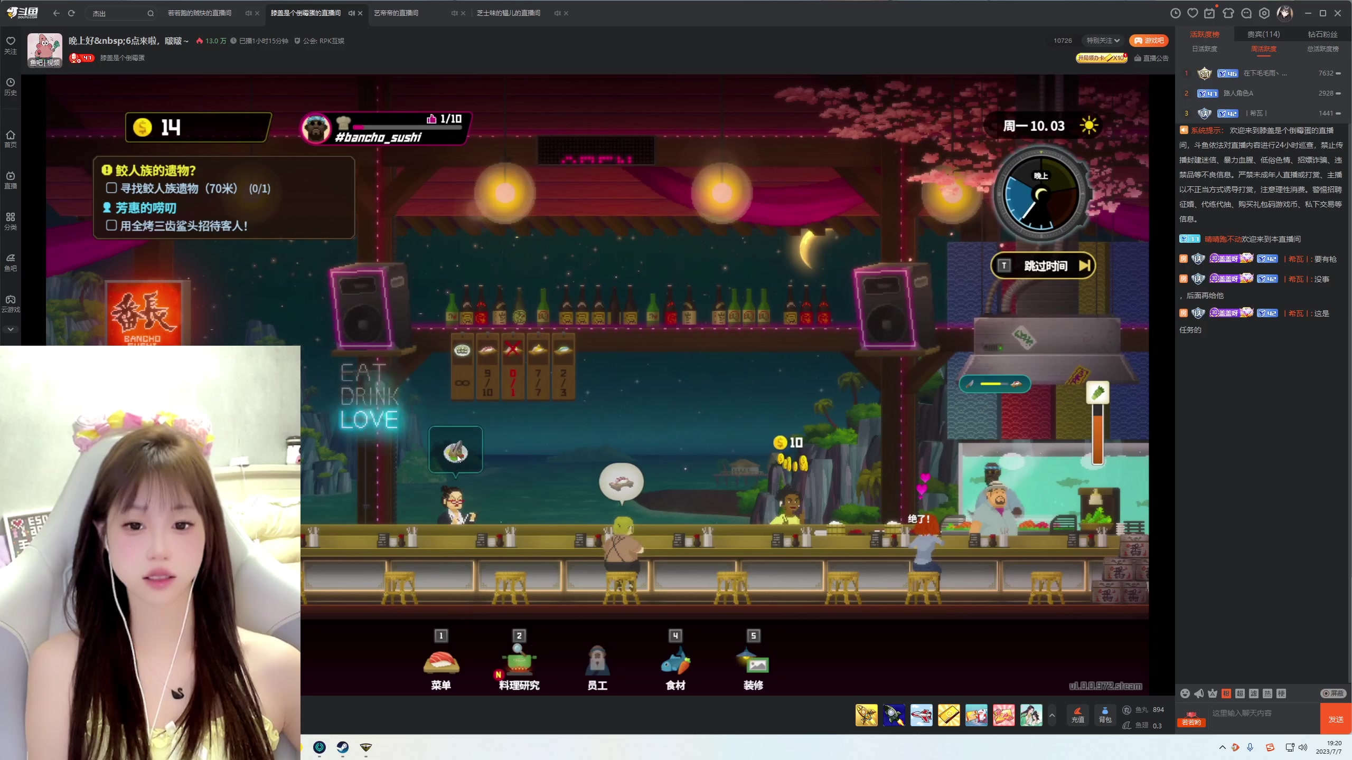Click the back arrow in title bar
This screenshot has width=1352, height=760.
pos(57,13)
